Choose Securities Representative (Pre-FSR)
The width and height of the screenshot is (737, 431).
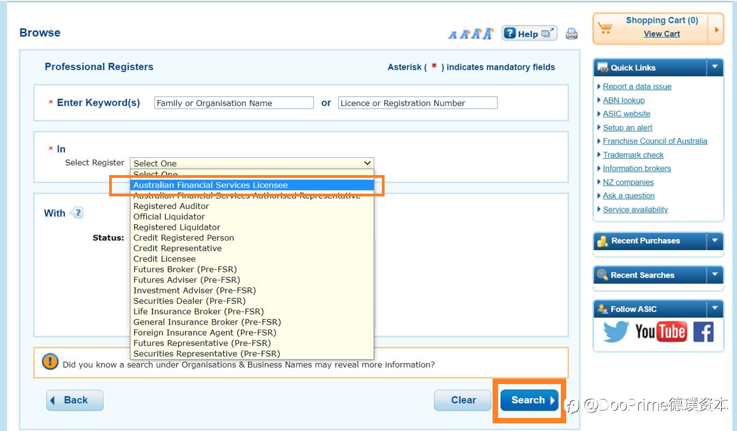[252, 354]
